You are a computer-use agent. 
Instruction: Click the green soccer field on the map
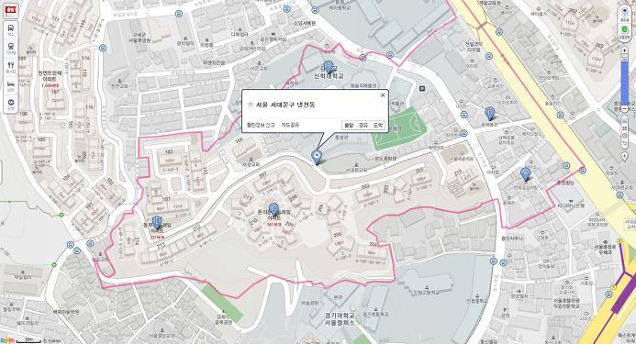pyautogui.click(x=398, y=128)
